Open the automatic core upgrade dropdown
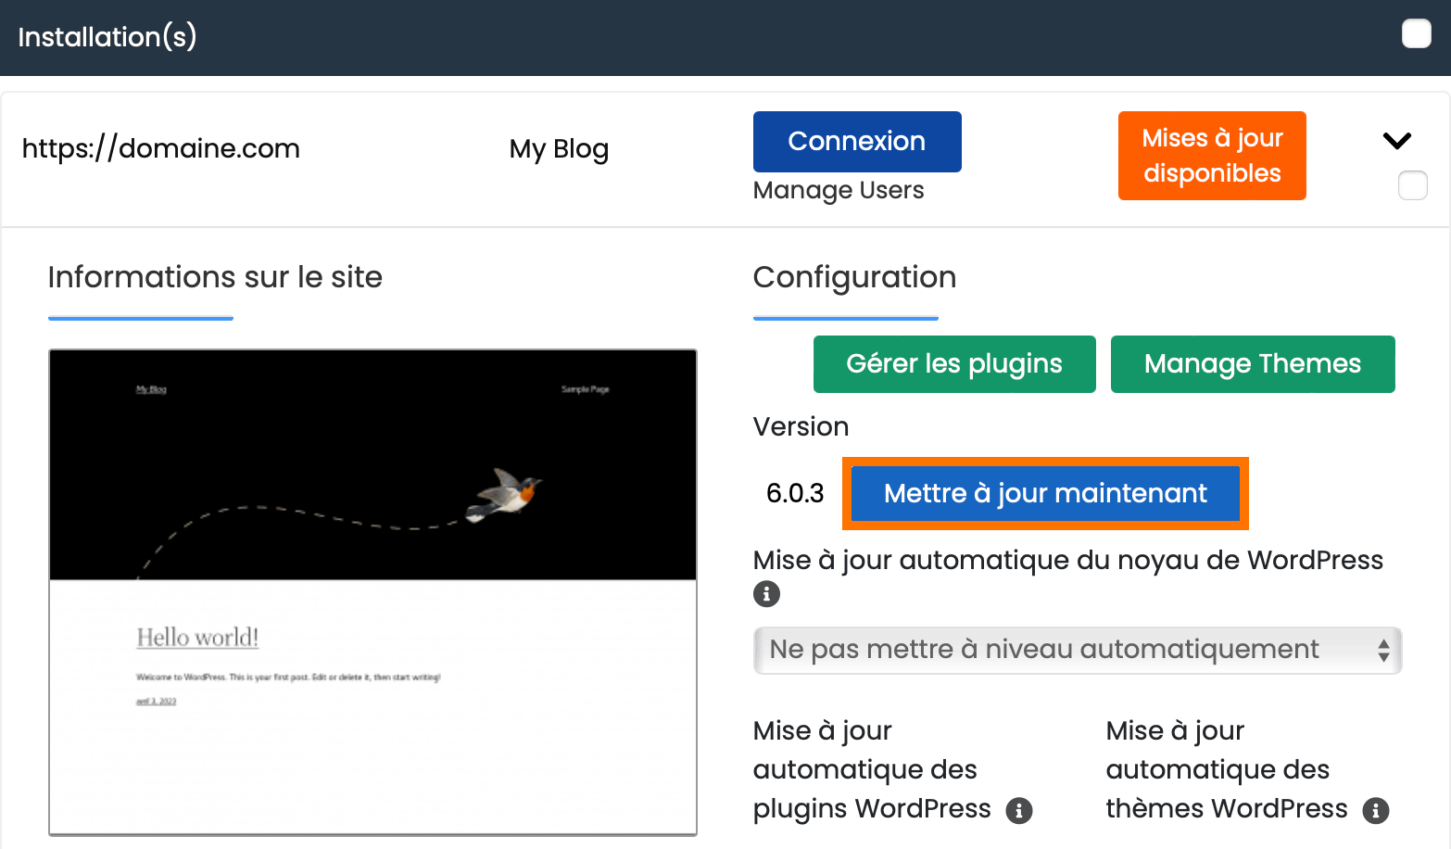The width and height of the screenshot is (1451, 849). coord(1078,650)
